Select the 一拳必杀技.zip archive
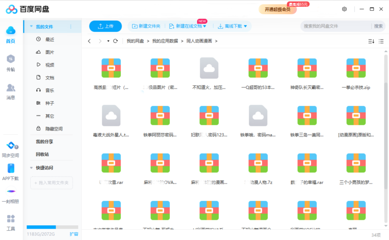This screenshot has height=240, width=389. click(x=356, y=74)
